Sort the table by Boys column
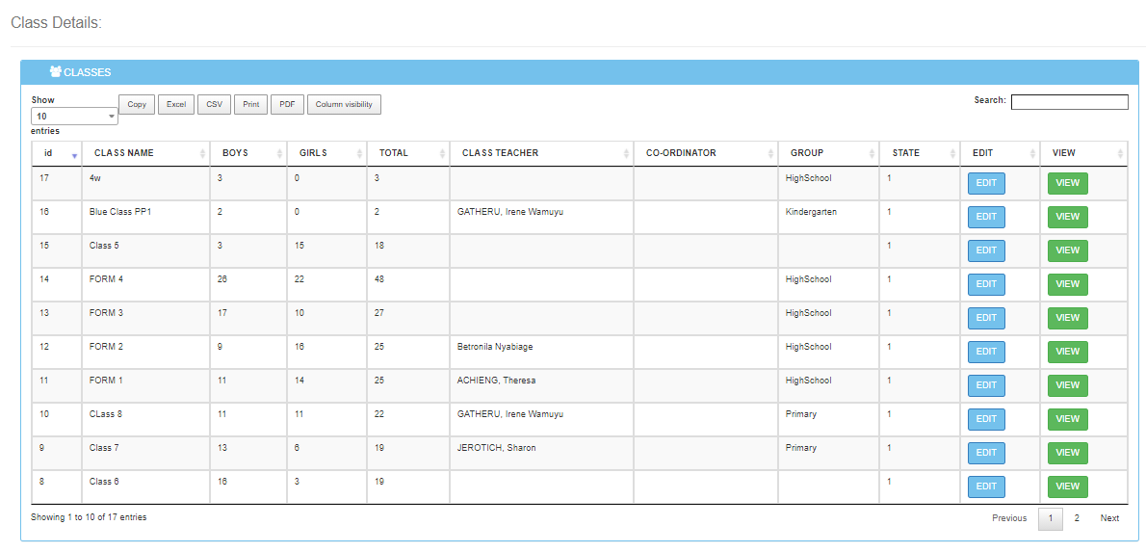1146x552 pixels. point(235,153)
